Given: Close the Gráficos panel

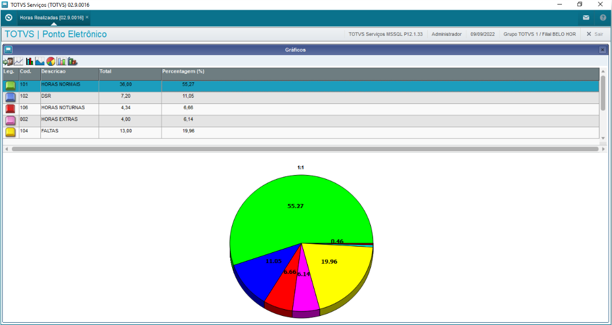Looking at the screenshot, I should (602, 50).
